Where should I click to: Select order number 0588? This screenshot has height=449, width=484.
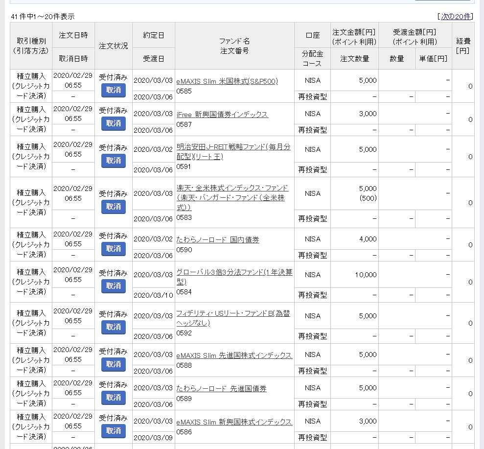click(184, 365)
